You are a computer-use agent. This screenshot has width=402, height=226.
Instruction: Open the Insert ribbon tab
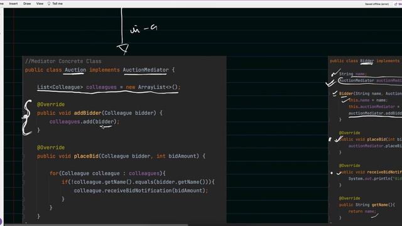13,4
